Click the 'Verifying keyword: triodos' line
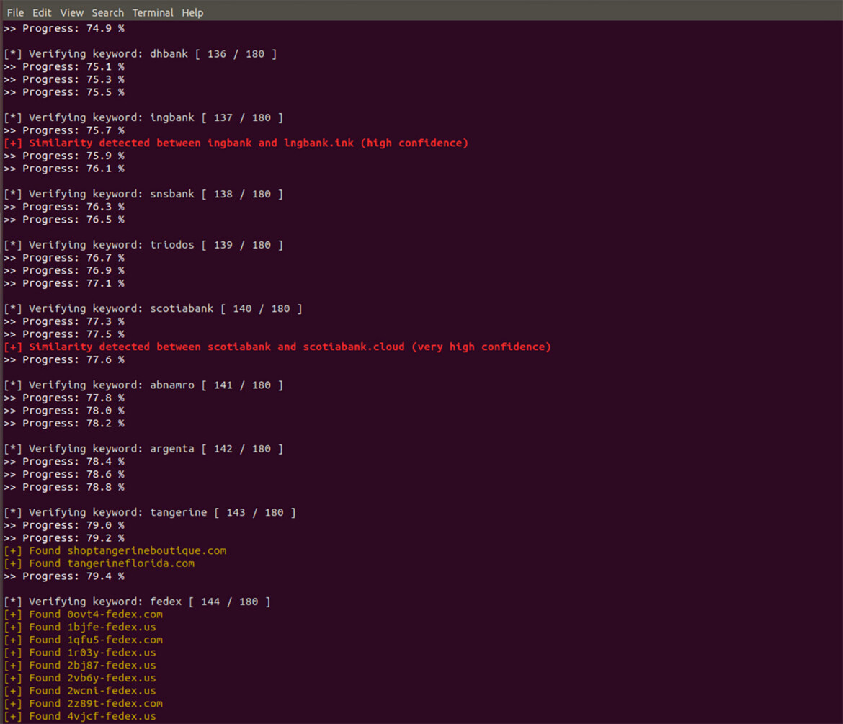This screenshot has height=724, width=843. click(143, 245)
